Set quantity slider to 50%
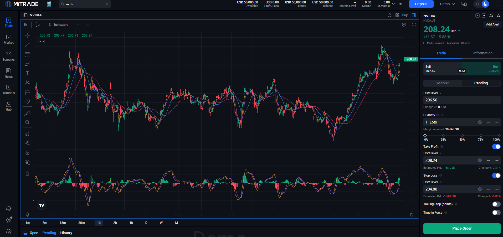 coord(462,136)
